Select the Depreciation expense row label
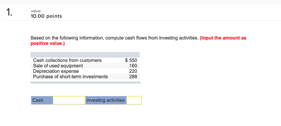This screenshot has height=126, width=281. click(56, 71)
